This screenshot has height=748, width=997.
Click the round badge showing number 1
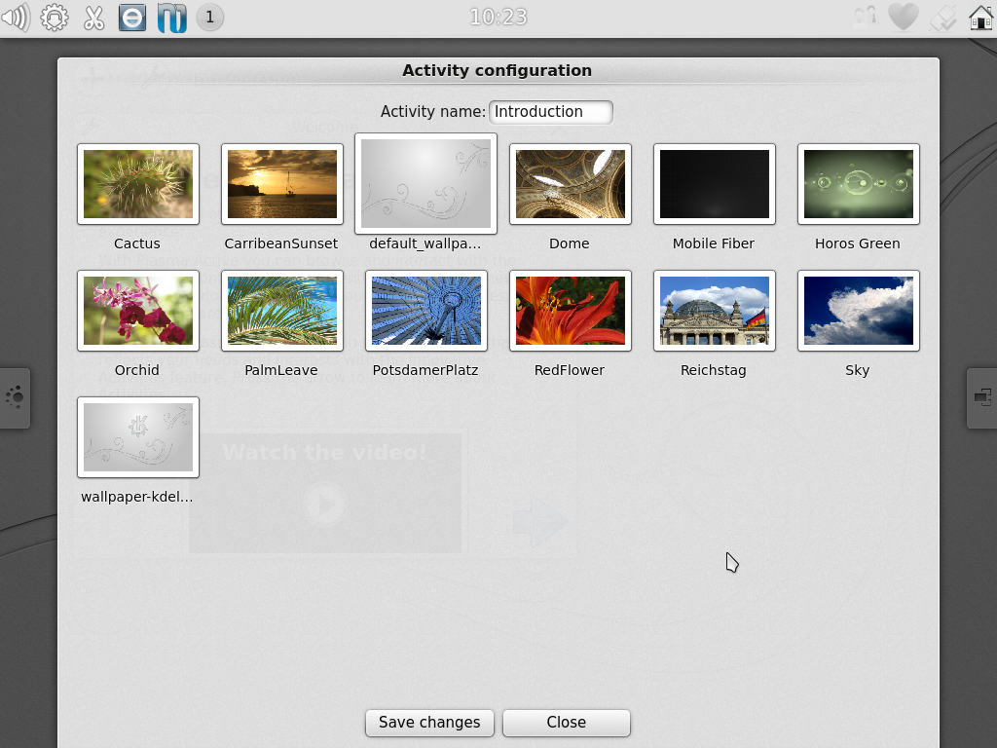[210, 18]
